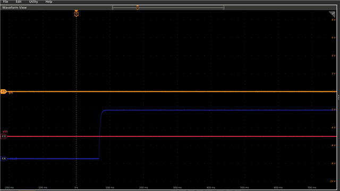This screenshot has height=191, width=340.
Task: Open the Utility menu
Action: tap(33, 2)
